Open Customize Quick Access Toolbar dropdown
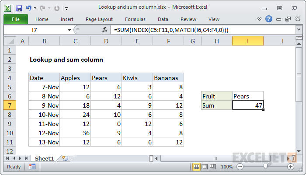 click(67, 9)
